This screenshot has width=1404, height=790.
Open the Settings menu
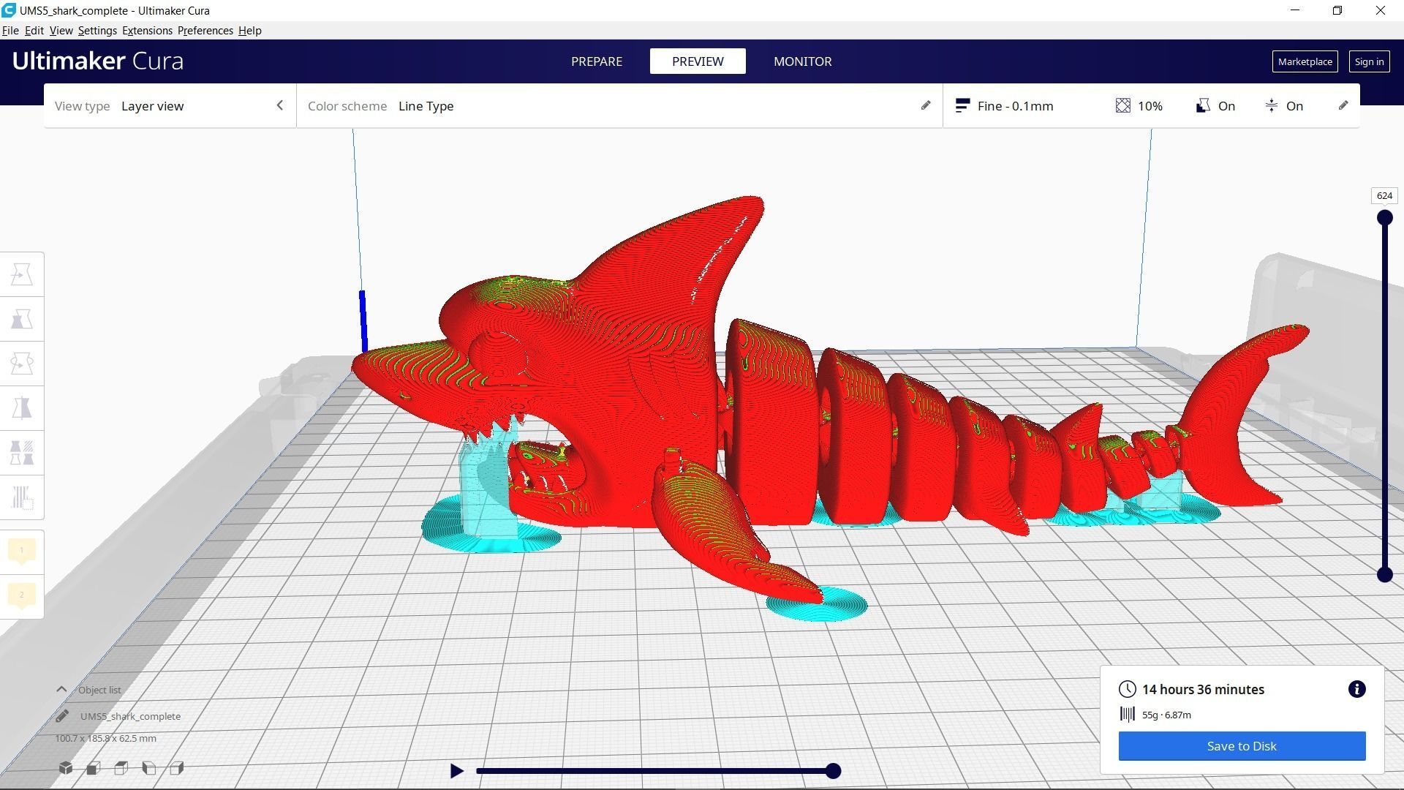click(97, 31)
